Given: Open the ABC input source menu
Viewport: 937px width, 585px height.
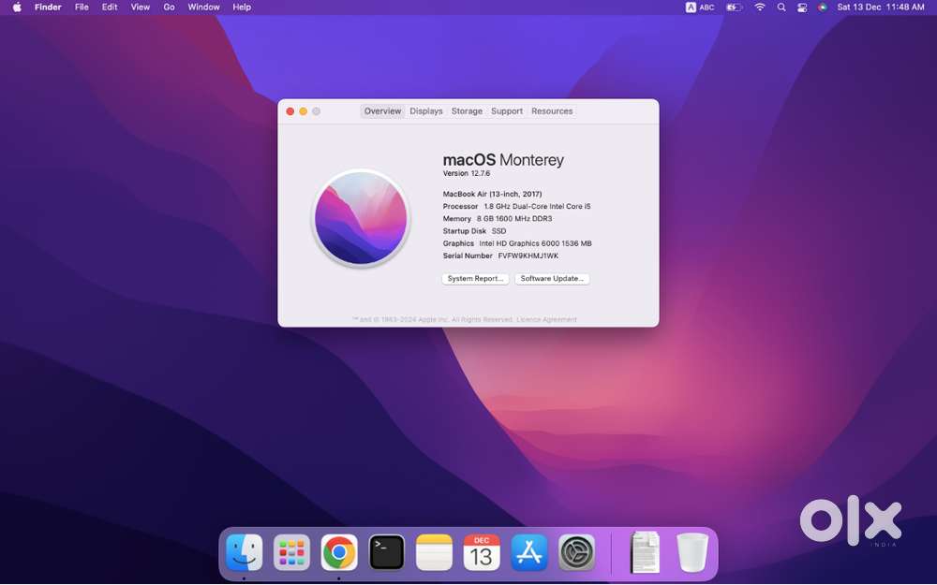Looking at the screenshot, I should (x=700, y=7).
